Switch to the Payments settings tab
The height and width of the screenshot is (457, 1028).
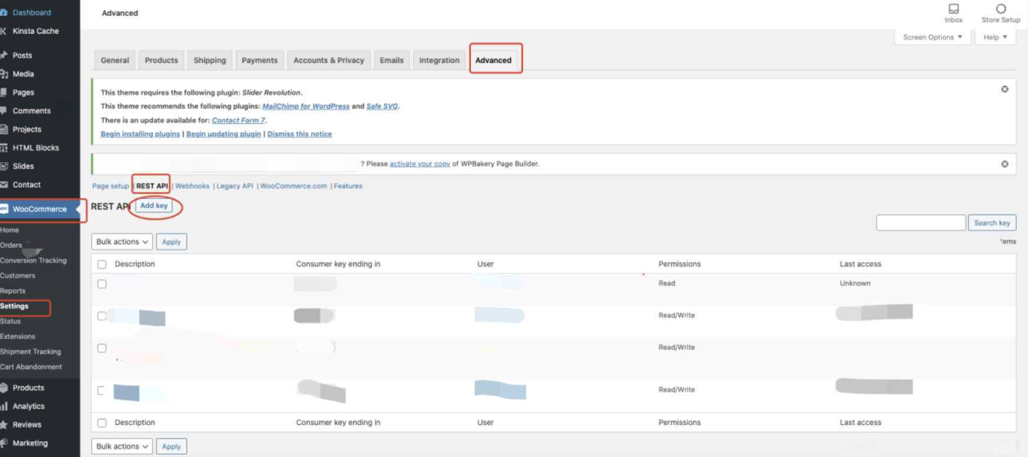(259, 60)
